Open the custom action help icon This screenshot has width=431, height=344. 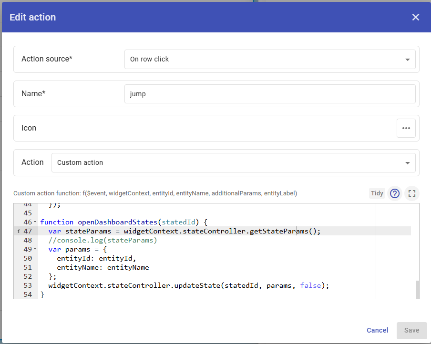coord(395,193)
